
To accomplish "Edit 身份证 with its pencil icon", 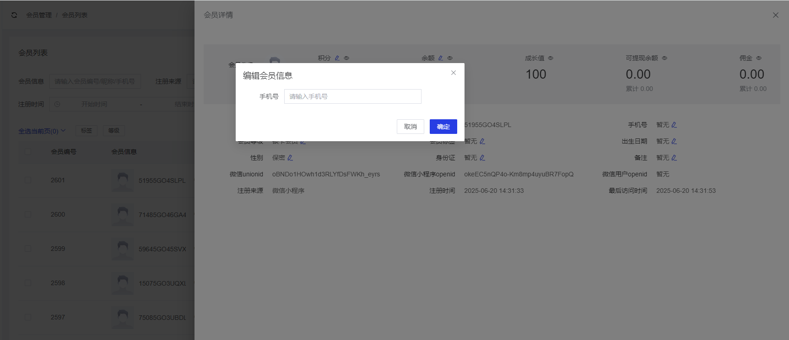I will (482, 158).
